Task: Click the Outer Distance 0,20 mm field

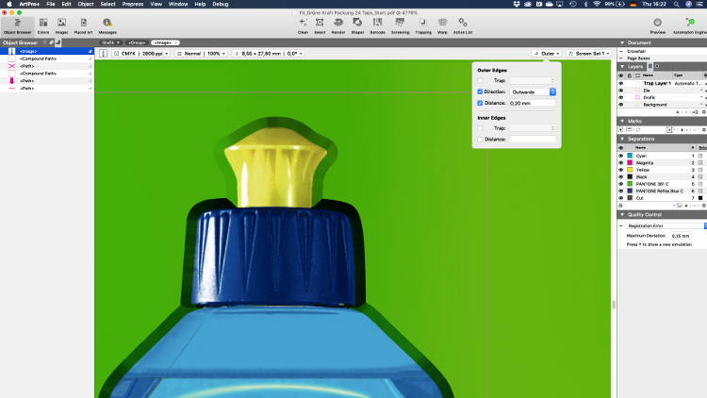Action: (533, 103)
